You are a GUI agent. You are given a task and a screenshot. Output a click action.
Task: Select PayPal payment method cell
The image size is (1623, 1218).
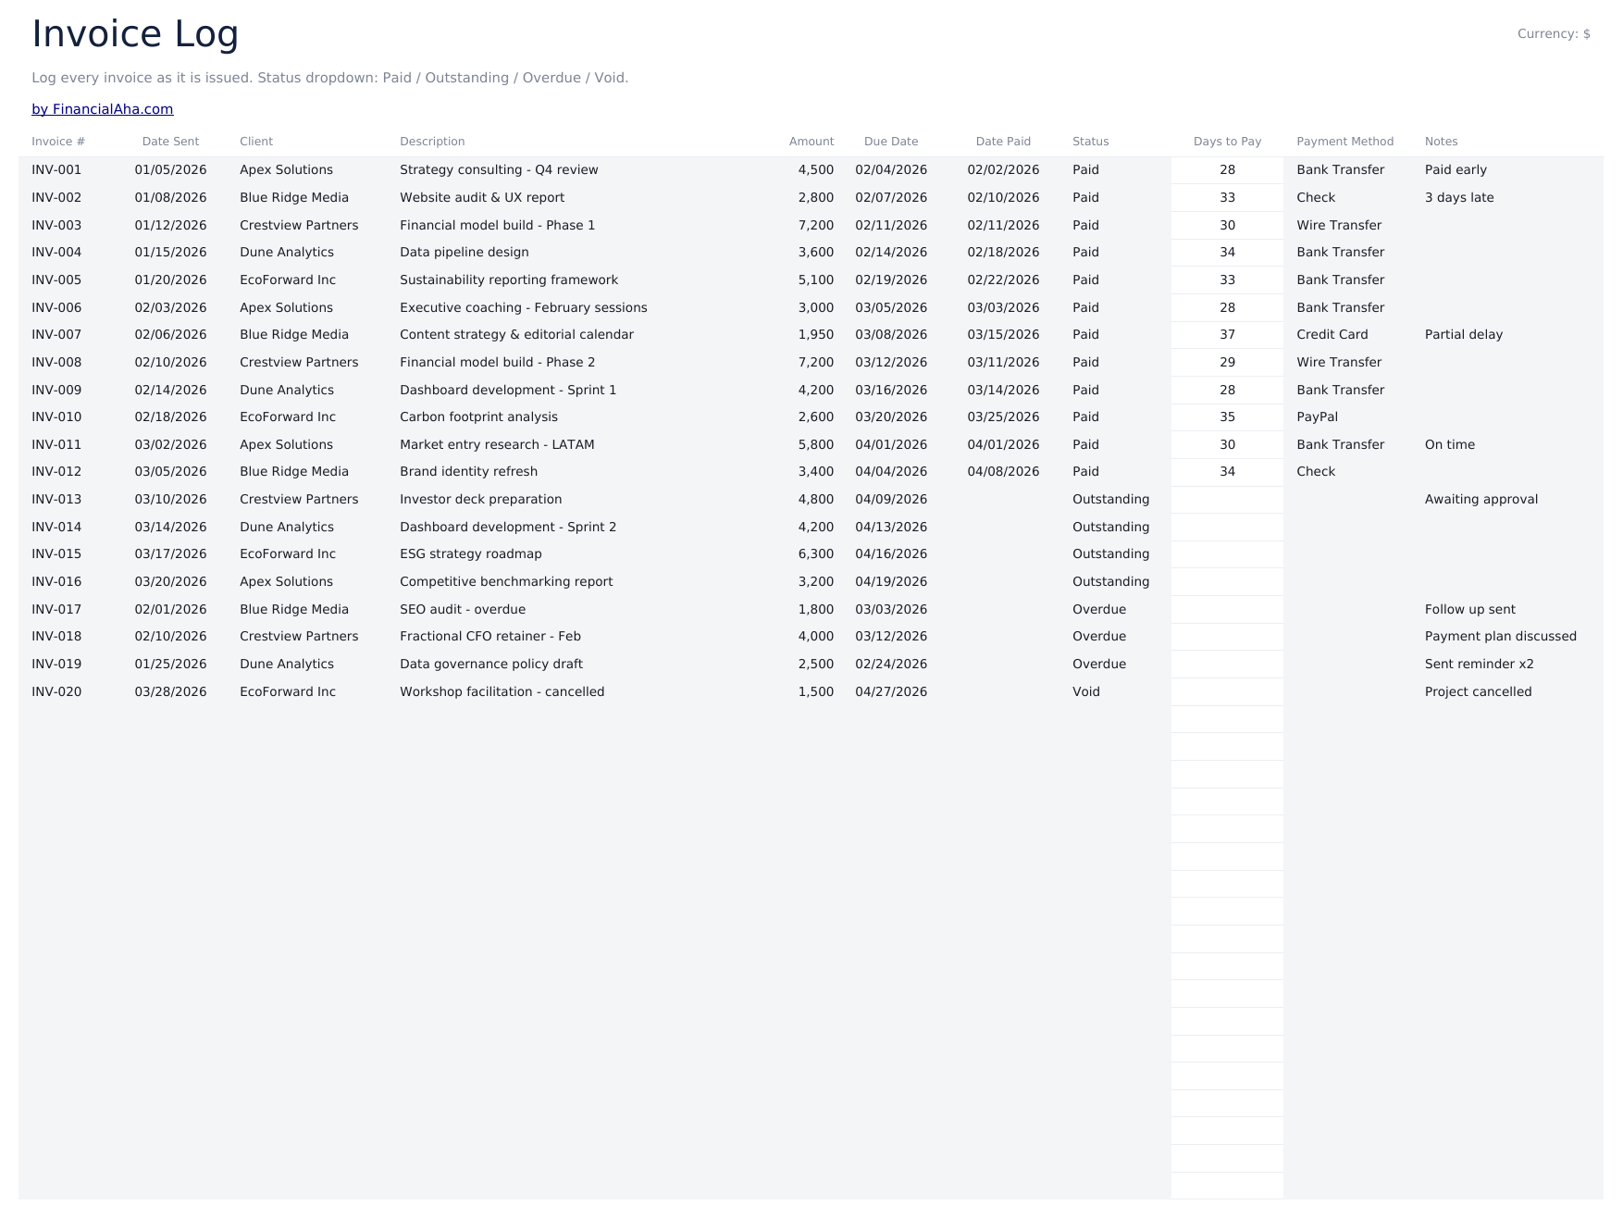pos(1318,417)
